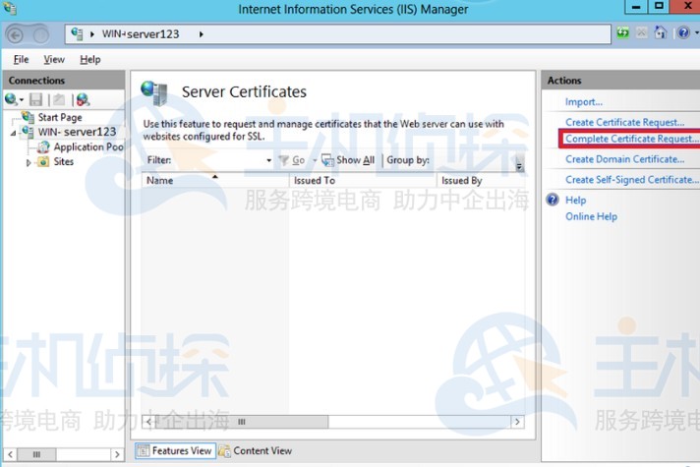The height and width of the screenshot is (467, 700).
Task: Switch to Content View tab
Action: [256, 450]
